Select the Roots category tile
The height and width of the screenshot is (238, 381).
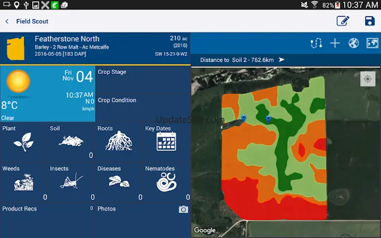click(119, 142)
